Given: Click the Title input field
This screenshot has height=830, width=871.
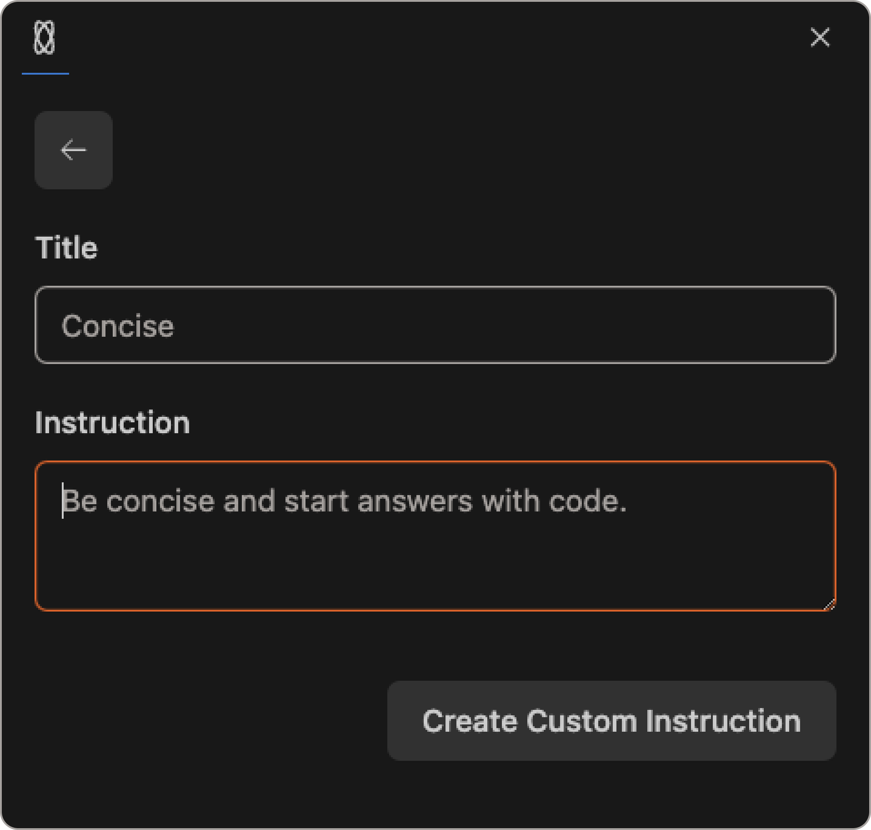Looking at the screenshot, I should click(435, 325).
